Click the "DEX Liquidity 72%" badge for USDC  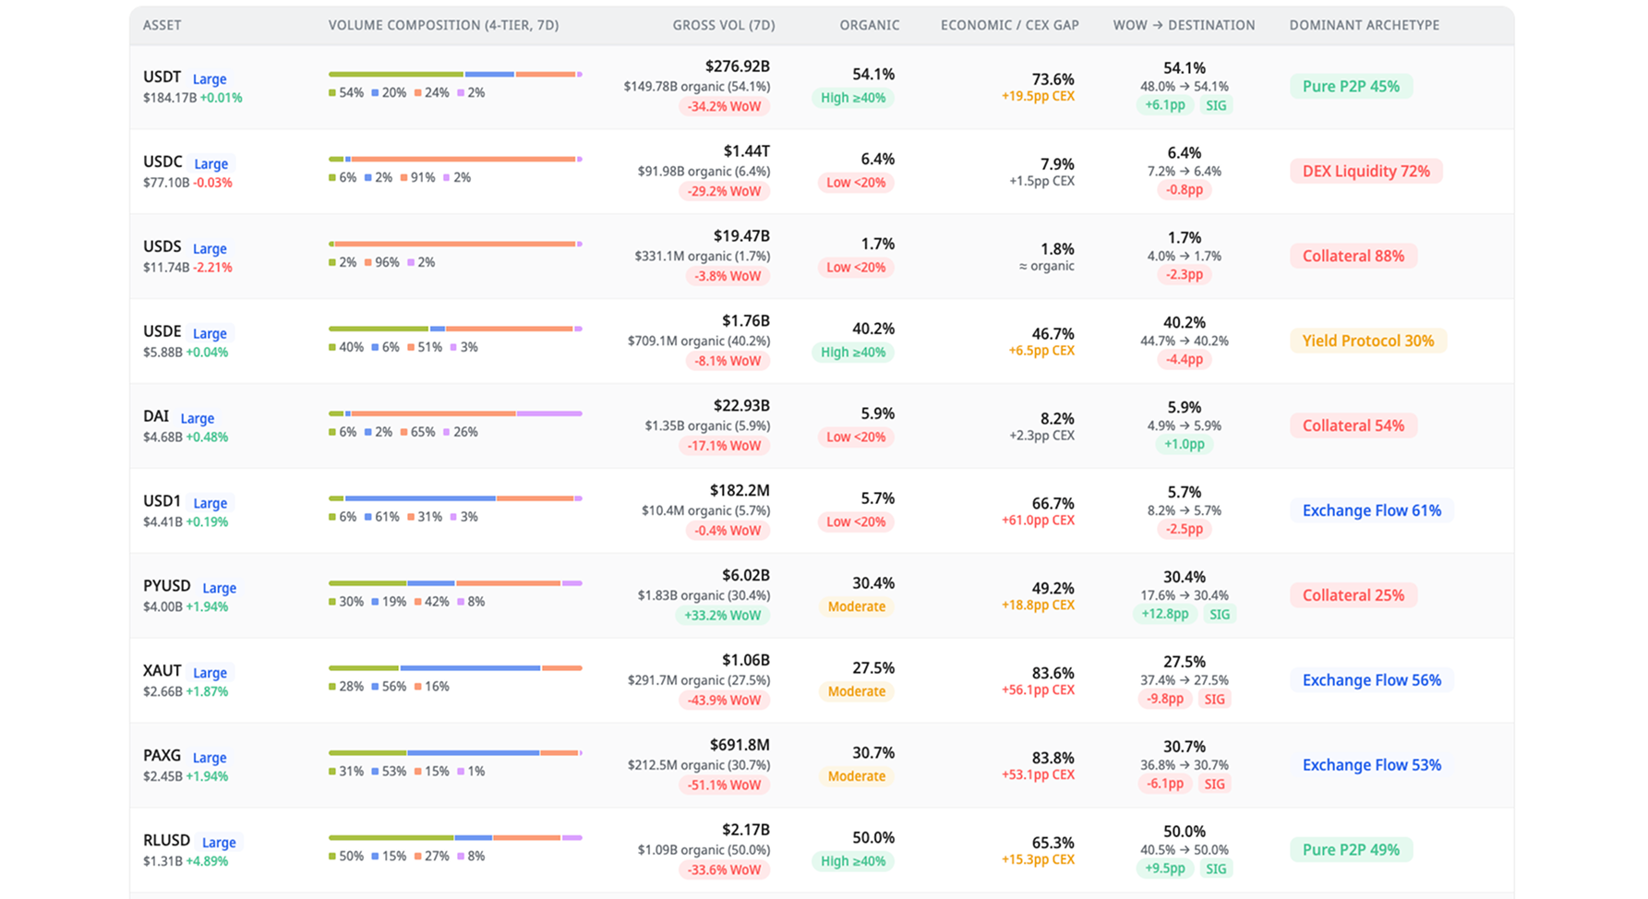pyautogui.click(x=1365, y=171)
